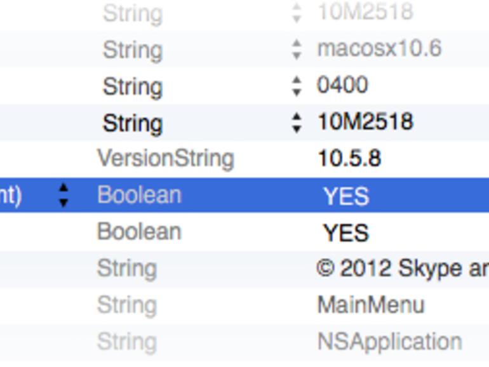Click the NSApplication value field
Screen dimensions: 489x367
(389, 342)
